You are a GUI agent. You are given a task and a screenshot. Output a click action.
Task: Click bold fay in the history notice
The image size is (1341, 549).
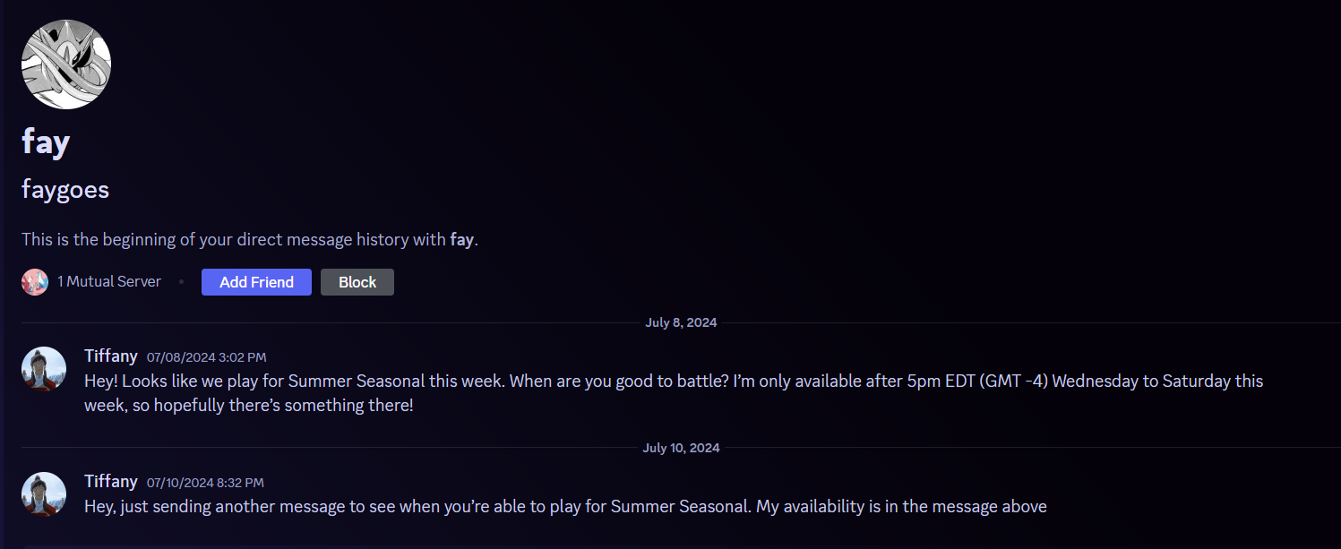[462, 240]
